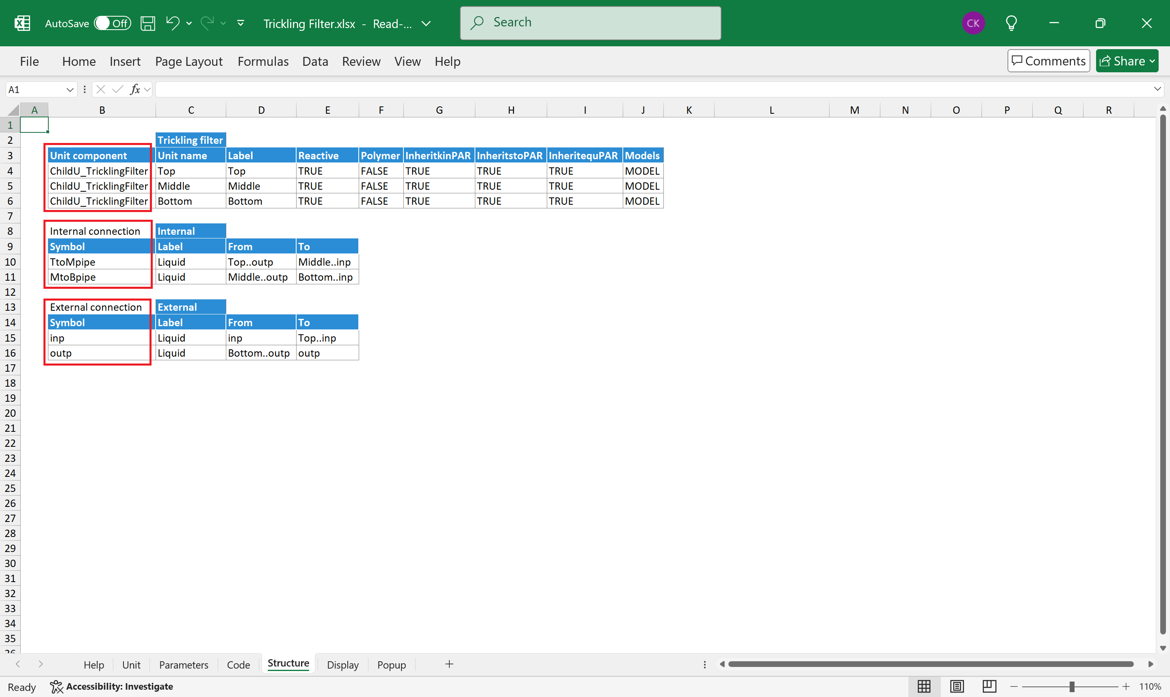
Task: Switch to Normal view icon
Action: [x=923, y=687]
